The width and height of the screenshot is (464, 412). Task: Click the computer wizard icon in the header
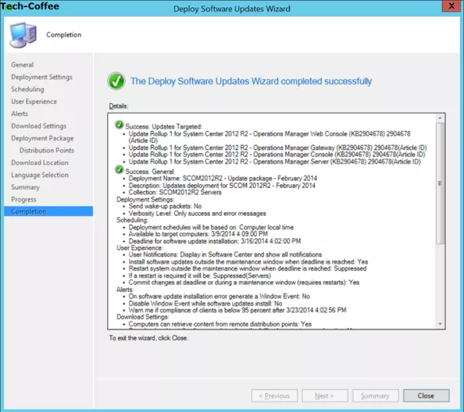coord(23,35)
